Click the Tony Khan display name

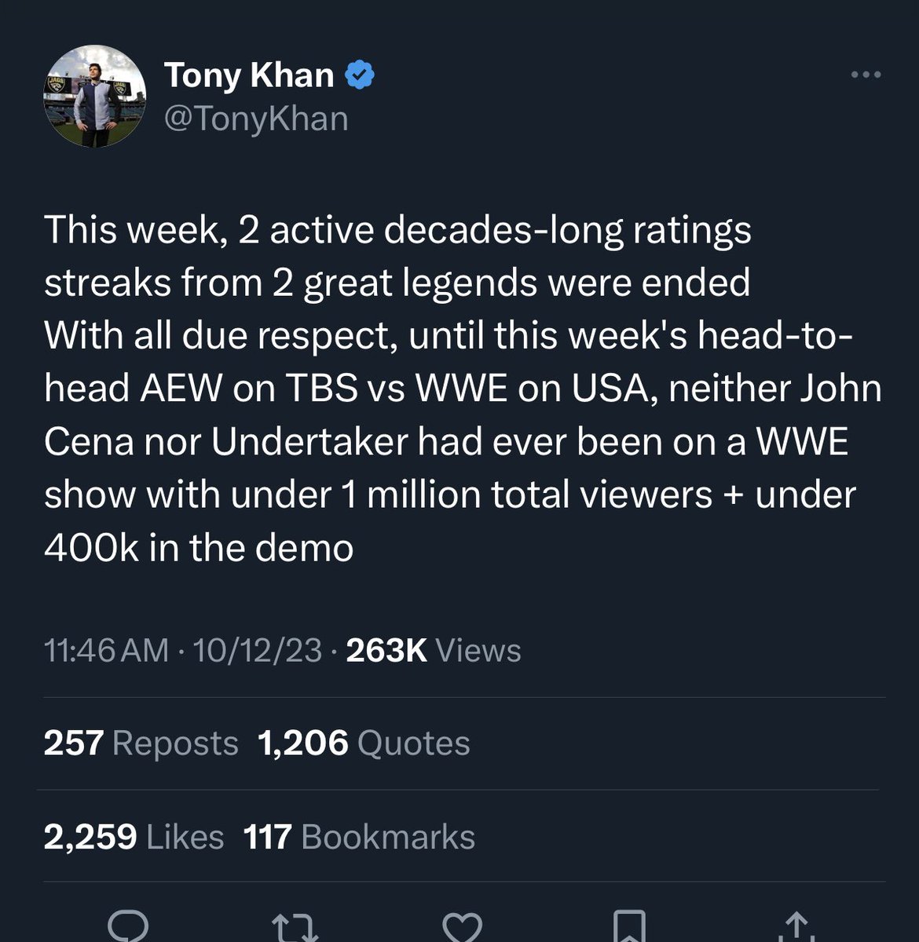[x=249, y=75]
